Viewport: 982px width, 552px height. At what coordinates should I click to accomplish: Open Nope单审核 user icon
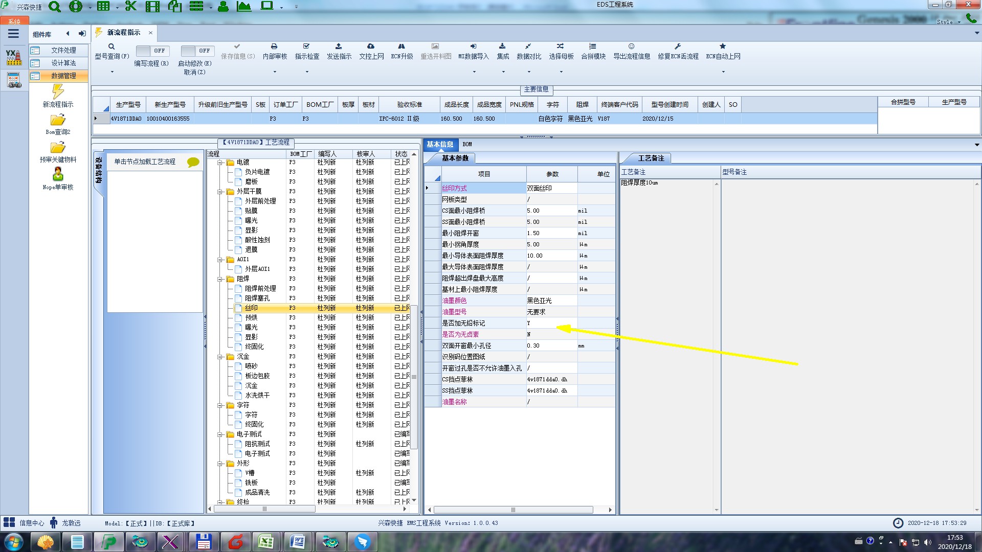pyautogui.click(x=58, y=174)
